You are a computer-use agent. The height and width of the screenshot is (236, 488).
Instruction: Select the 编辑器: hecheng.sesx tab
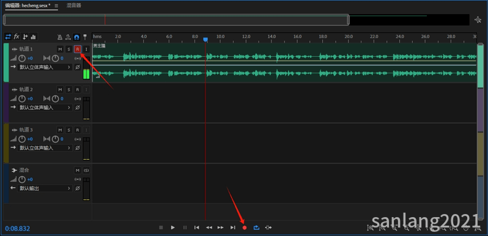[28, 5]
